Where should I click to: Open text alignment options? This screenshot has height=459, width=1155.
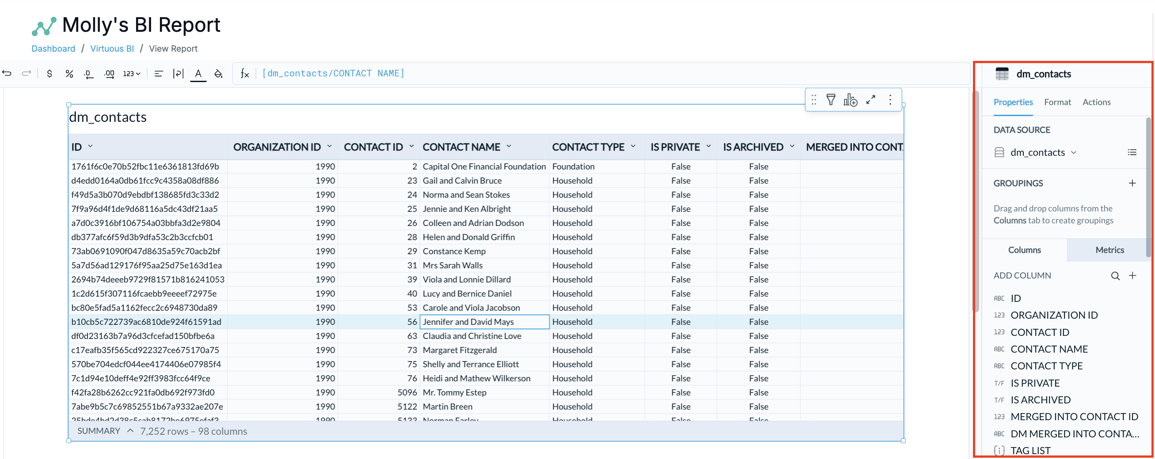[158, 73]
